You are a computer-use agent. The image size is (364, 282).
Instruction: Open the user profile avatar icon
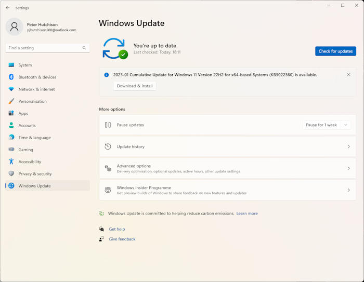click(x=15, y=26)
